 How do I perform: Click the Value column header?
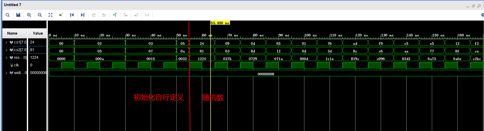[x=38, y=33]
